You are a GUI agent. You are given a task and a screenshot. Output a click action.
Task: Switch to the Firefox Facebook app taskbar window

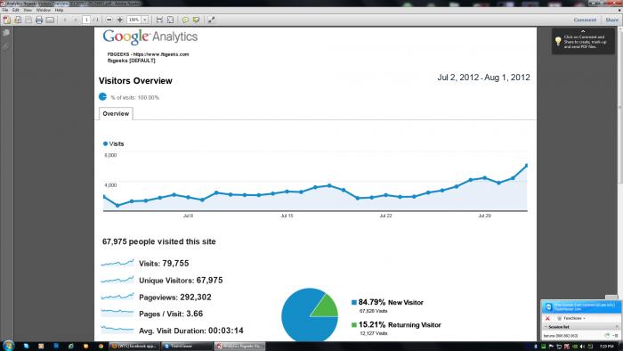133,347
